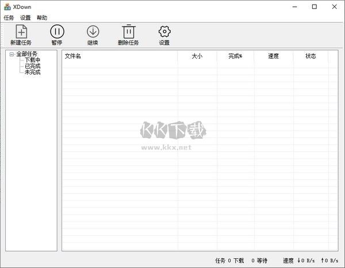Viewport: 345px width, 268px height.
Task: Open Settings (设置) gear icon in toolbar
Action: coord(164,32)
